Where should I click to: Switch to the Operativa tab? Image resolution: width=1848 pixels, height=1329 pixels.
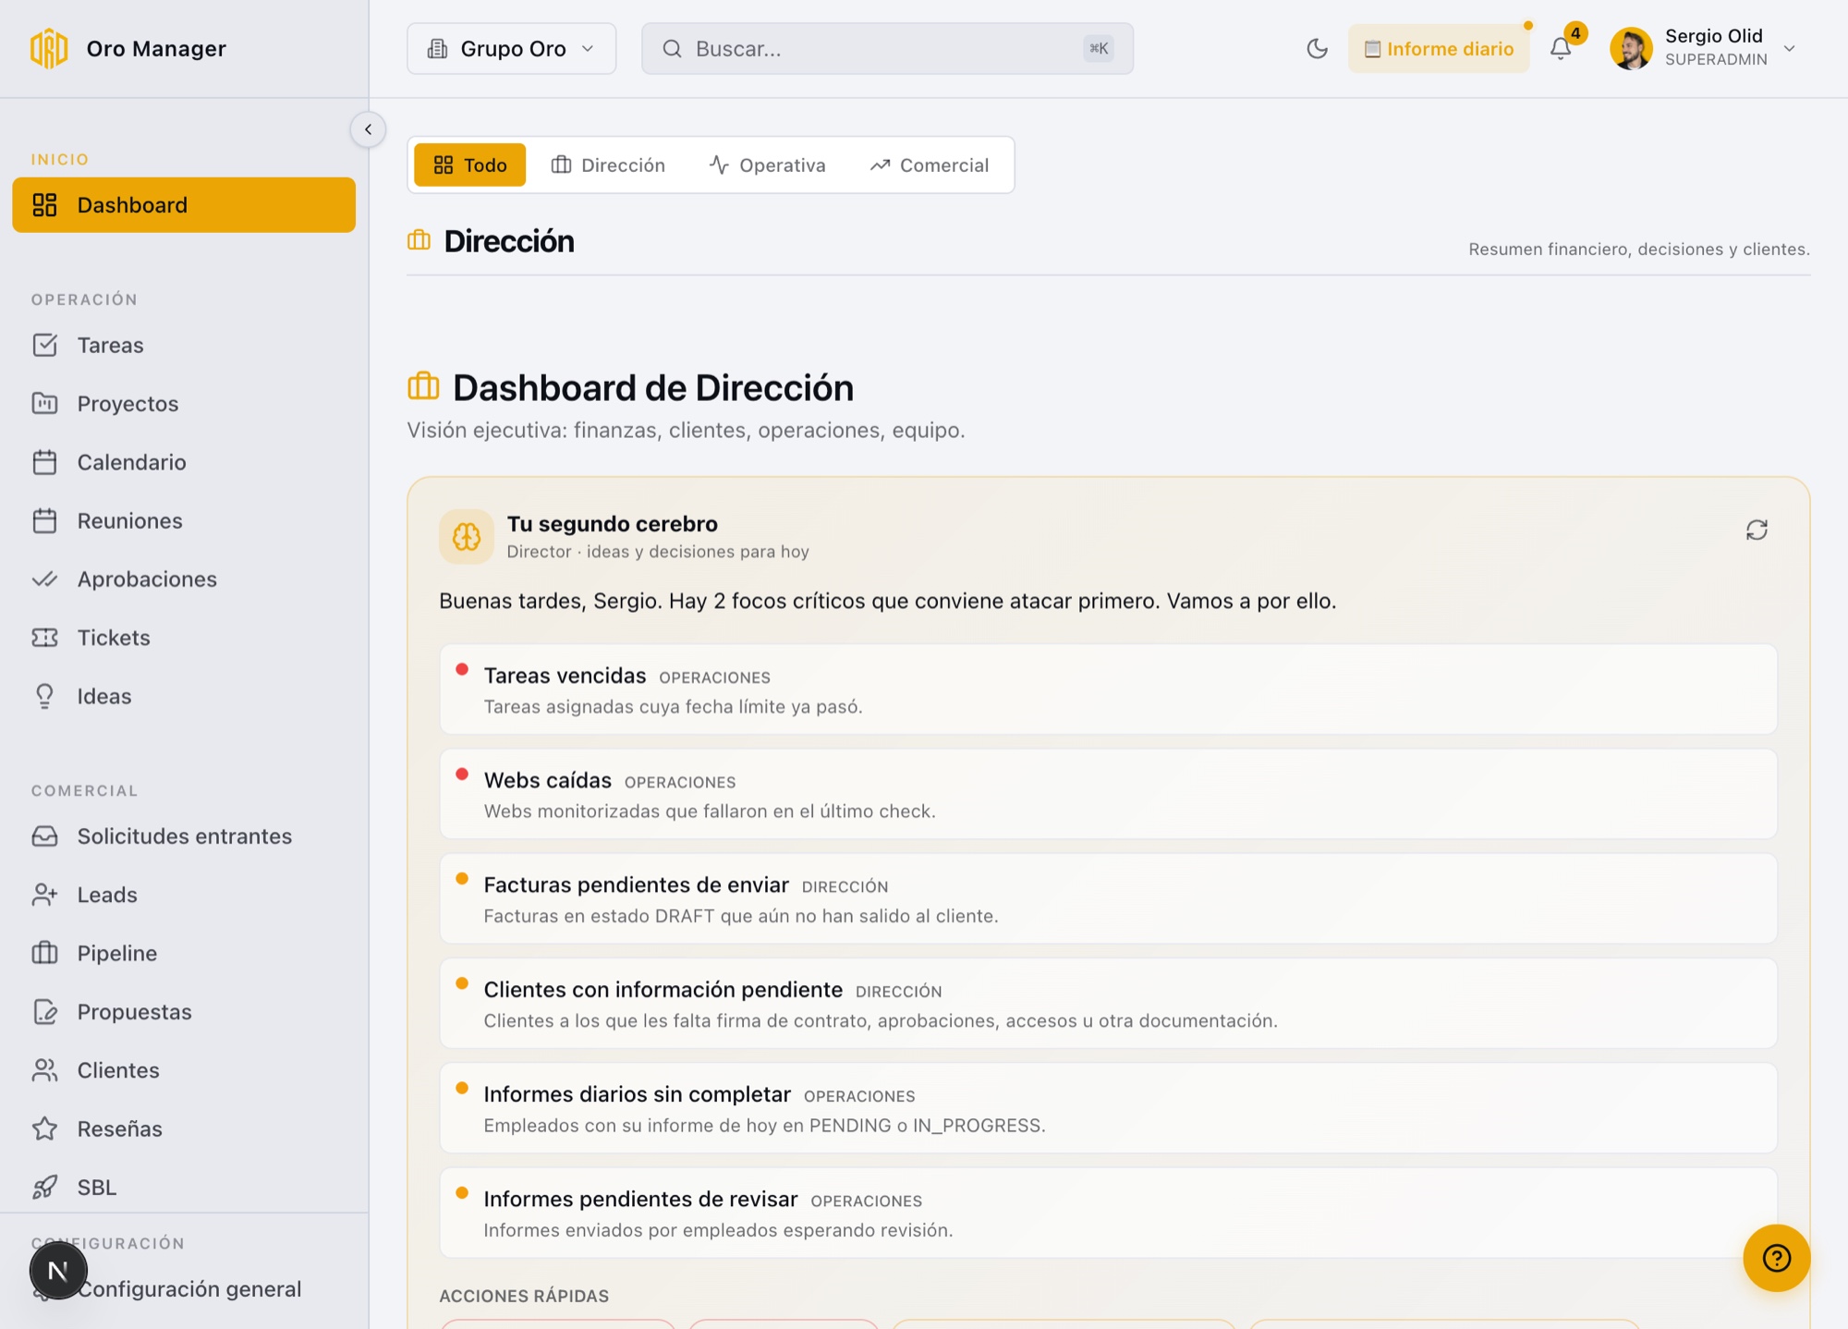767,165
